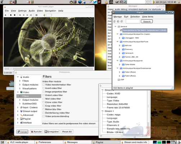
Task: Click Reset All in Preferences
Action: (67, 132)
